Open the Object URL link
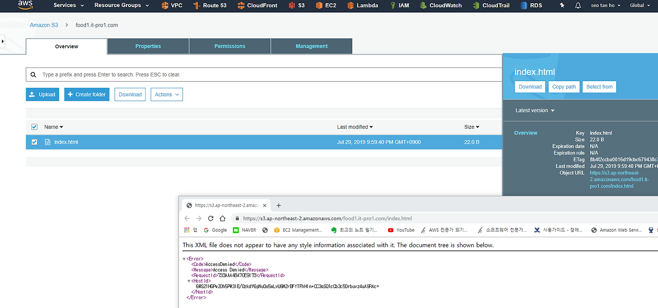 (619, 180)
